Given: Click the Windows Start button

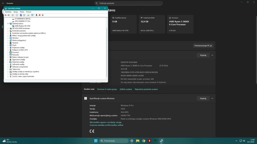Looking at the screenshot, I should (96, 141).
